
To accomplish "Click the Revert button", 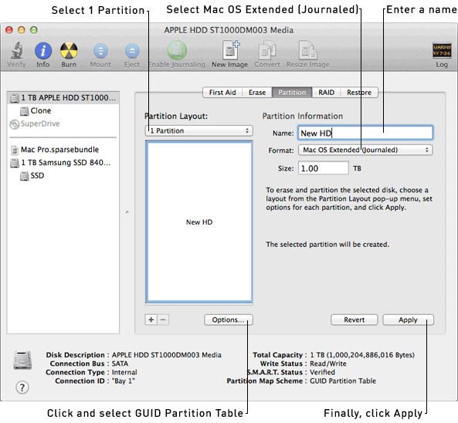I will point(354,320).
